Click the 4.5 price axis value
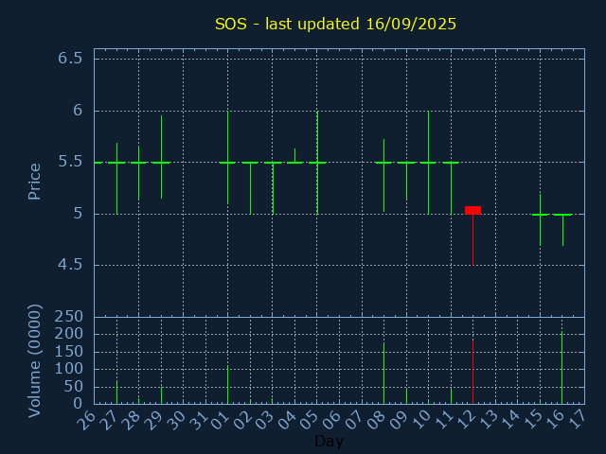This screenshot has width=606, height=454. (x=70, y=265)
